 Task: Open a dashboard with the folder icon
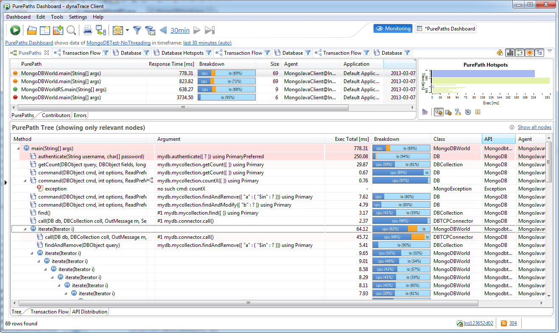(32, 30)
